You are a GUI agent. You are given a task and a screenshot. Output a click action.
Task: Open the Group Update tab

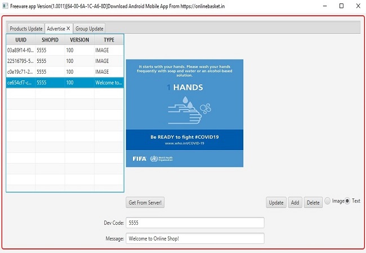(89, 29)
